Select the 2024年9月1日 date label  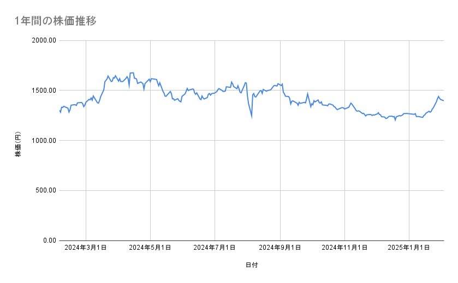280,248
